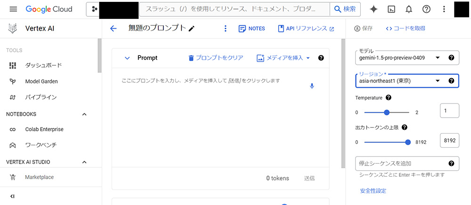Open the header three-dot settings menu
Viewport: 471px width, 205px height.
(x=444, y=9)
